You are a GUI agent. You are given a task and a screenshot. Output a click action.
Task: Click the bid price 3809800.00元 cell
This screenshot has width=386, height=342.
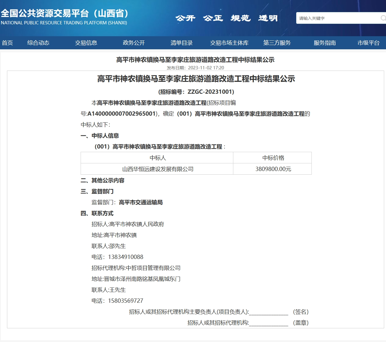click(273, 169)
